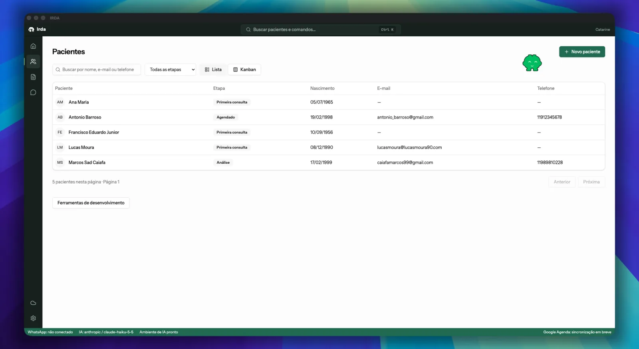Click the Próxima pagination button

point(591,182)
